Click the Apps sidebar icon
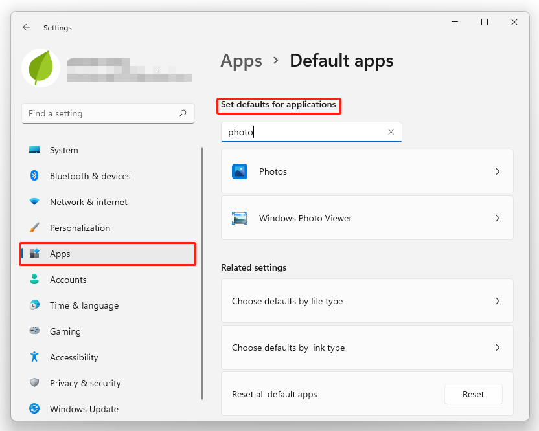539x431 pixels. point(34,254)
